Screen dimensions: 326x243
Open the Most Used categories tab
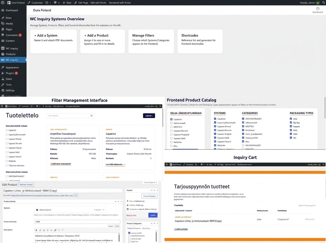(146, 228)
